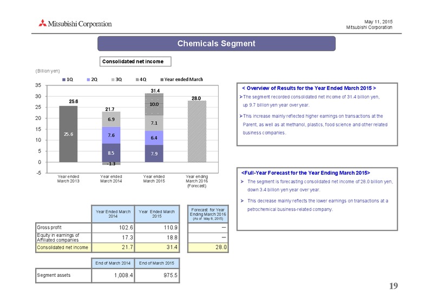Image resolution: width=433 pixels, height=306 pixels.
Task: Click the 8.5 segment of March 2014 bar
Action: pos(111,153)
